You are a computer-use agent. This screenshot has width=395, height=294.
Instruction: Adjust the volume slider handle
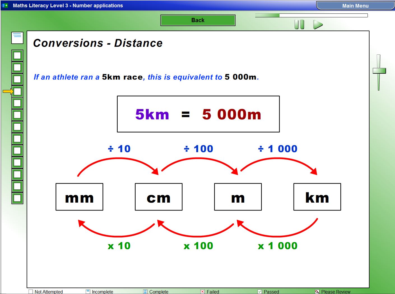point(379,71)
